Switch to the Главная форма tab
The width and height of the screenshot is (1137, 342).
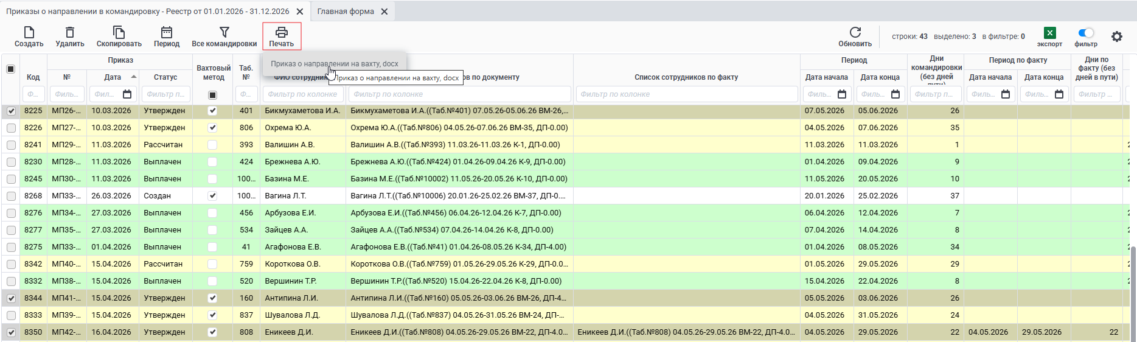[x=346, y=12]
